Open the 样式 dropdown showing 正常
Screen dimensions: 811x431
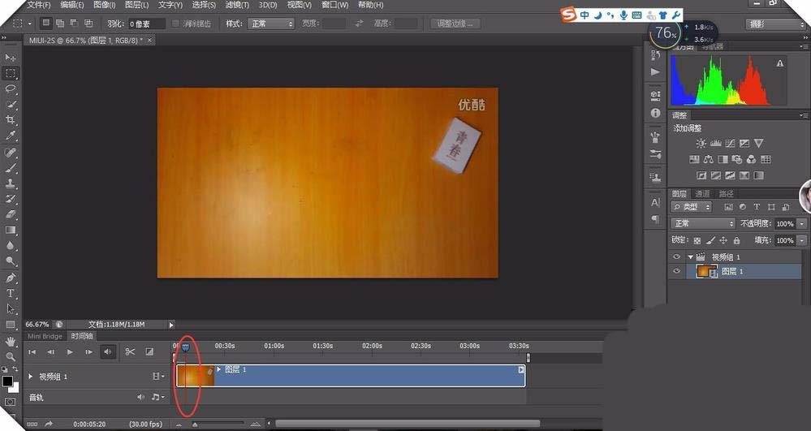[271, 24]
